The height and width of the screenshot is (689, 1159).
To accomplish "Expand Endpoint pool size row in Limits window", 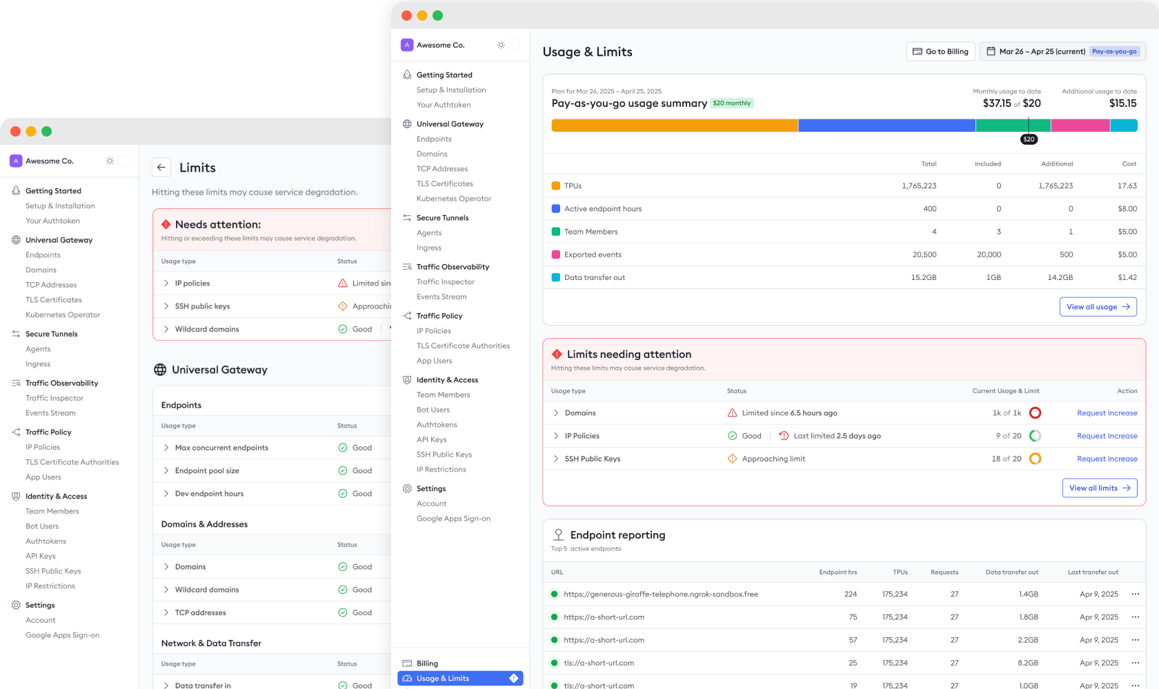I will click(166, 470).
